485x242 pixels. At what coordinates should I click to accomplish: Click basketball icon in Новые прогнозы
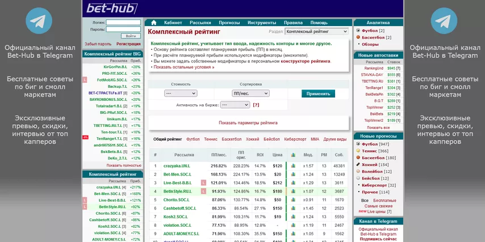[358, 158]
